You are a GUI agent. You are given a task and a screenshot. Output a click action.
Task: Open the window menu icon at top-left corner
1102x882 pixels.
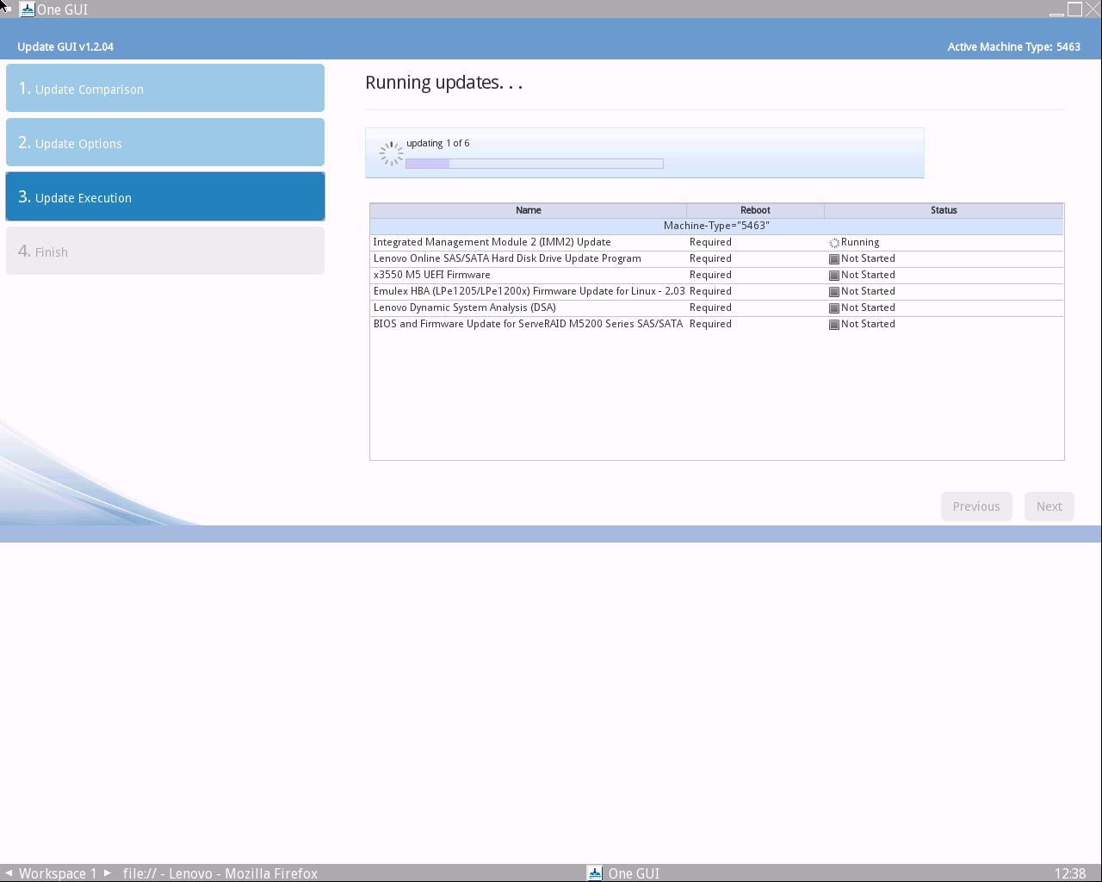tap(7, 9)
